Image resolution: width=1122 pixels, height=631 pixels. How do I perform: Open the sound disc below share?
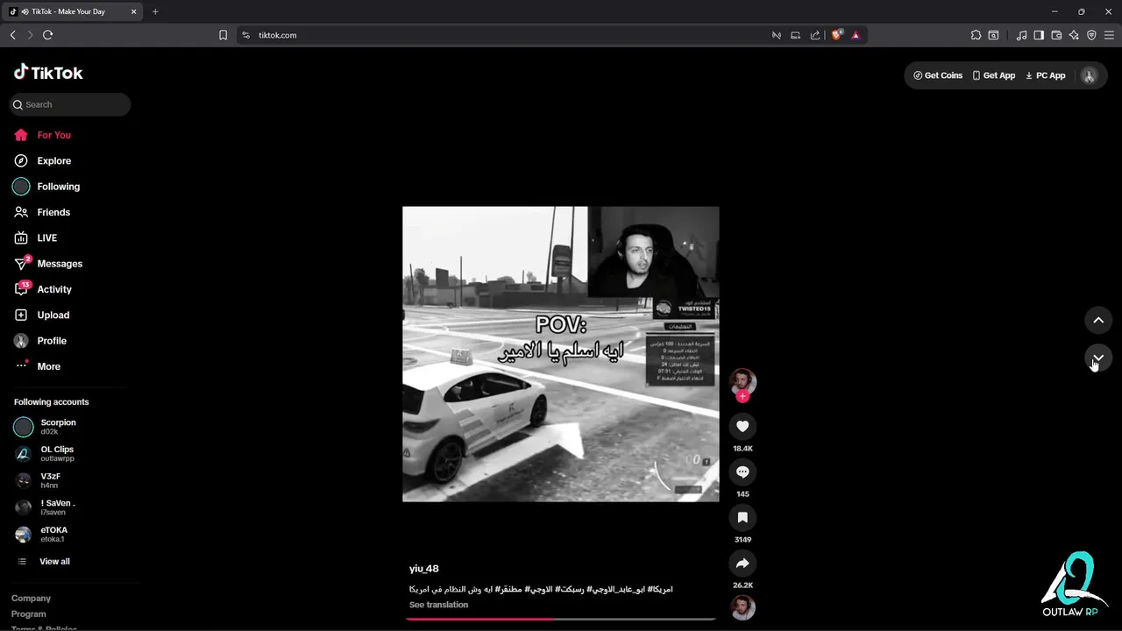tap(742, 607)
